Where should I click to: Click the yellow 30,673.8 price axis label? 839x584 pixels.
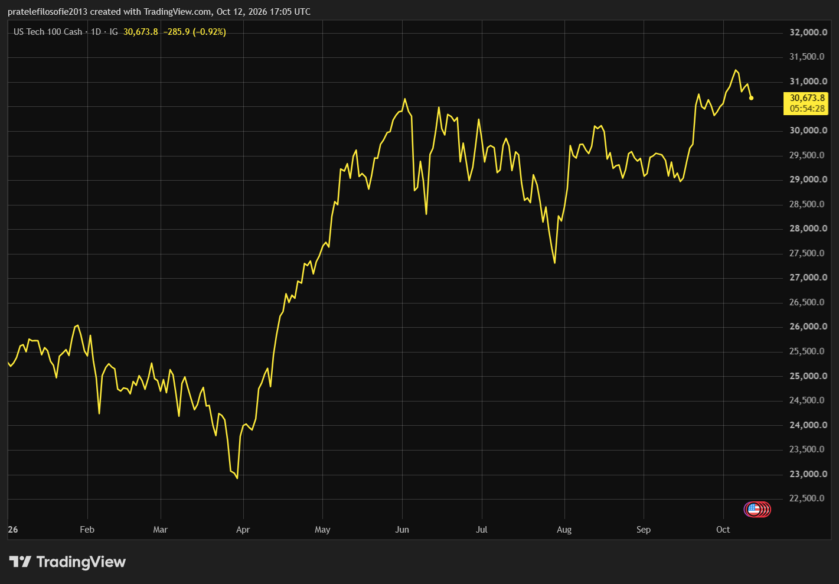(x=807, y=98)
